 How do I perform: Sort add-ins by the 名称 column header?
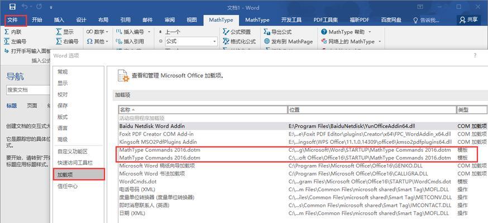203,110
